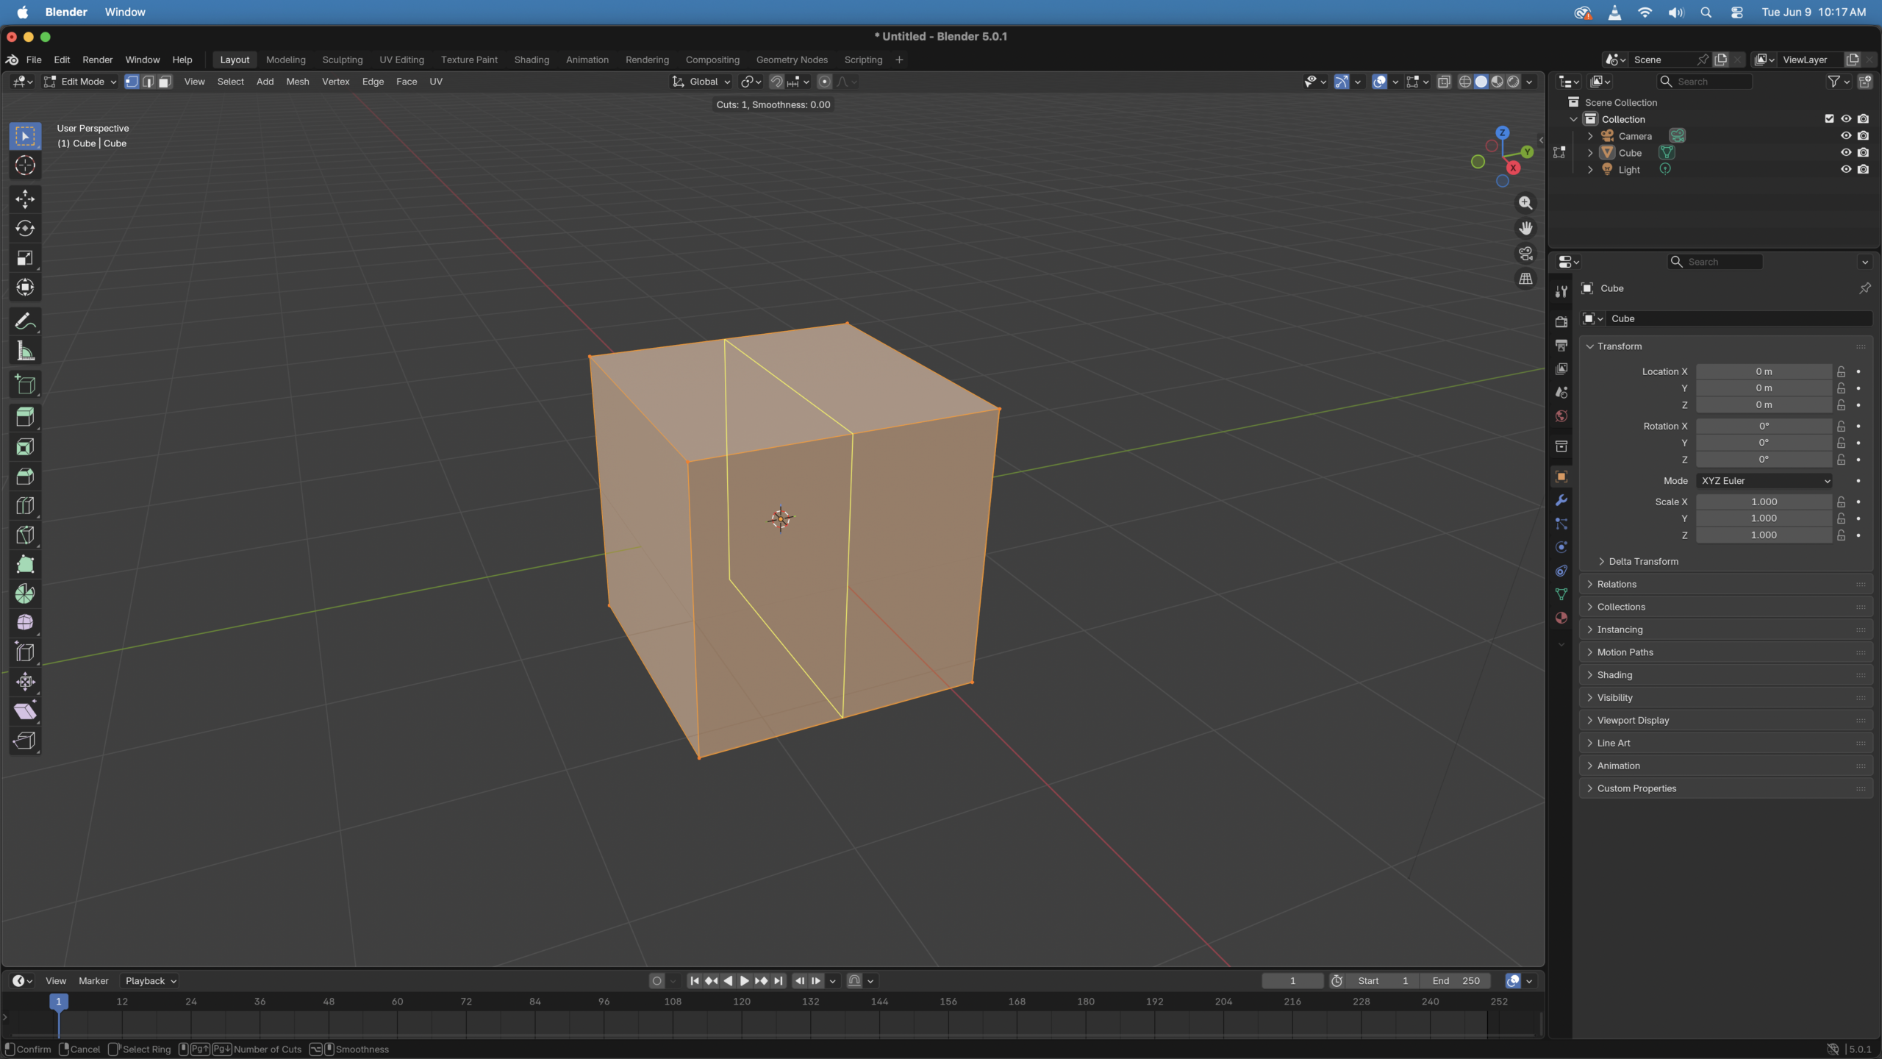Select the Rip Region tool
1882x1059 pixels.
click(25, 741)
